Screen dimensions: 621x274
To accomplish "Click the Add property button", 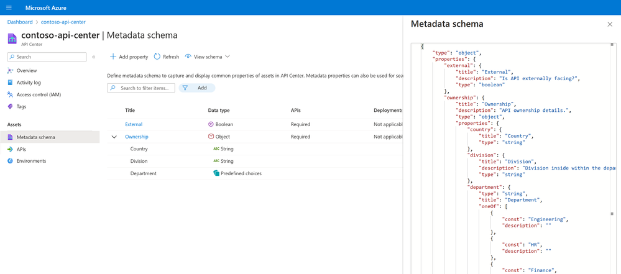I will coord(129,57).
